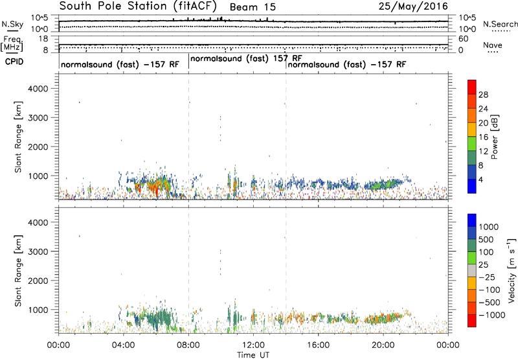
Task: Click the middle 'normalsound (fast) 157 RF' label
Action: (x=246, y=59)
